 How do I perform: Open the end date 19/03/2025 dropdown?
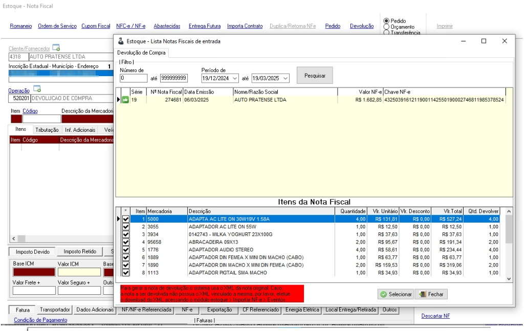[x=285, y=78]
